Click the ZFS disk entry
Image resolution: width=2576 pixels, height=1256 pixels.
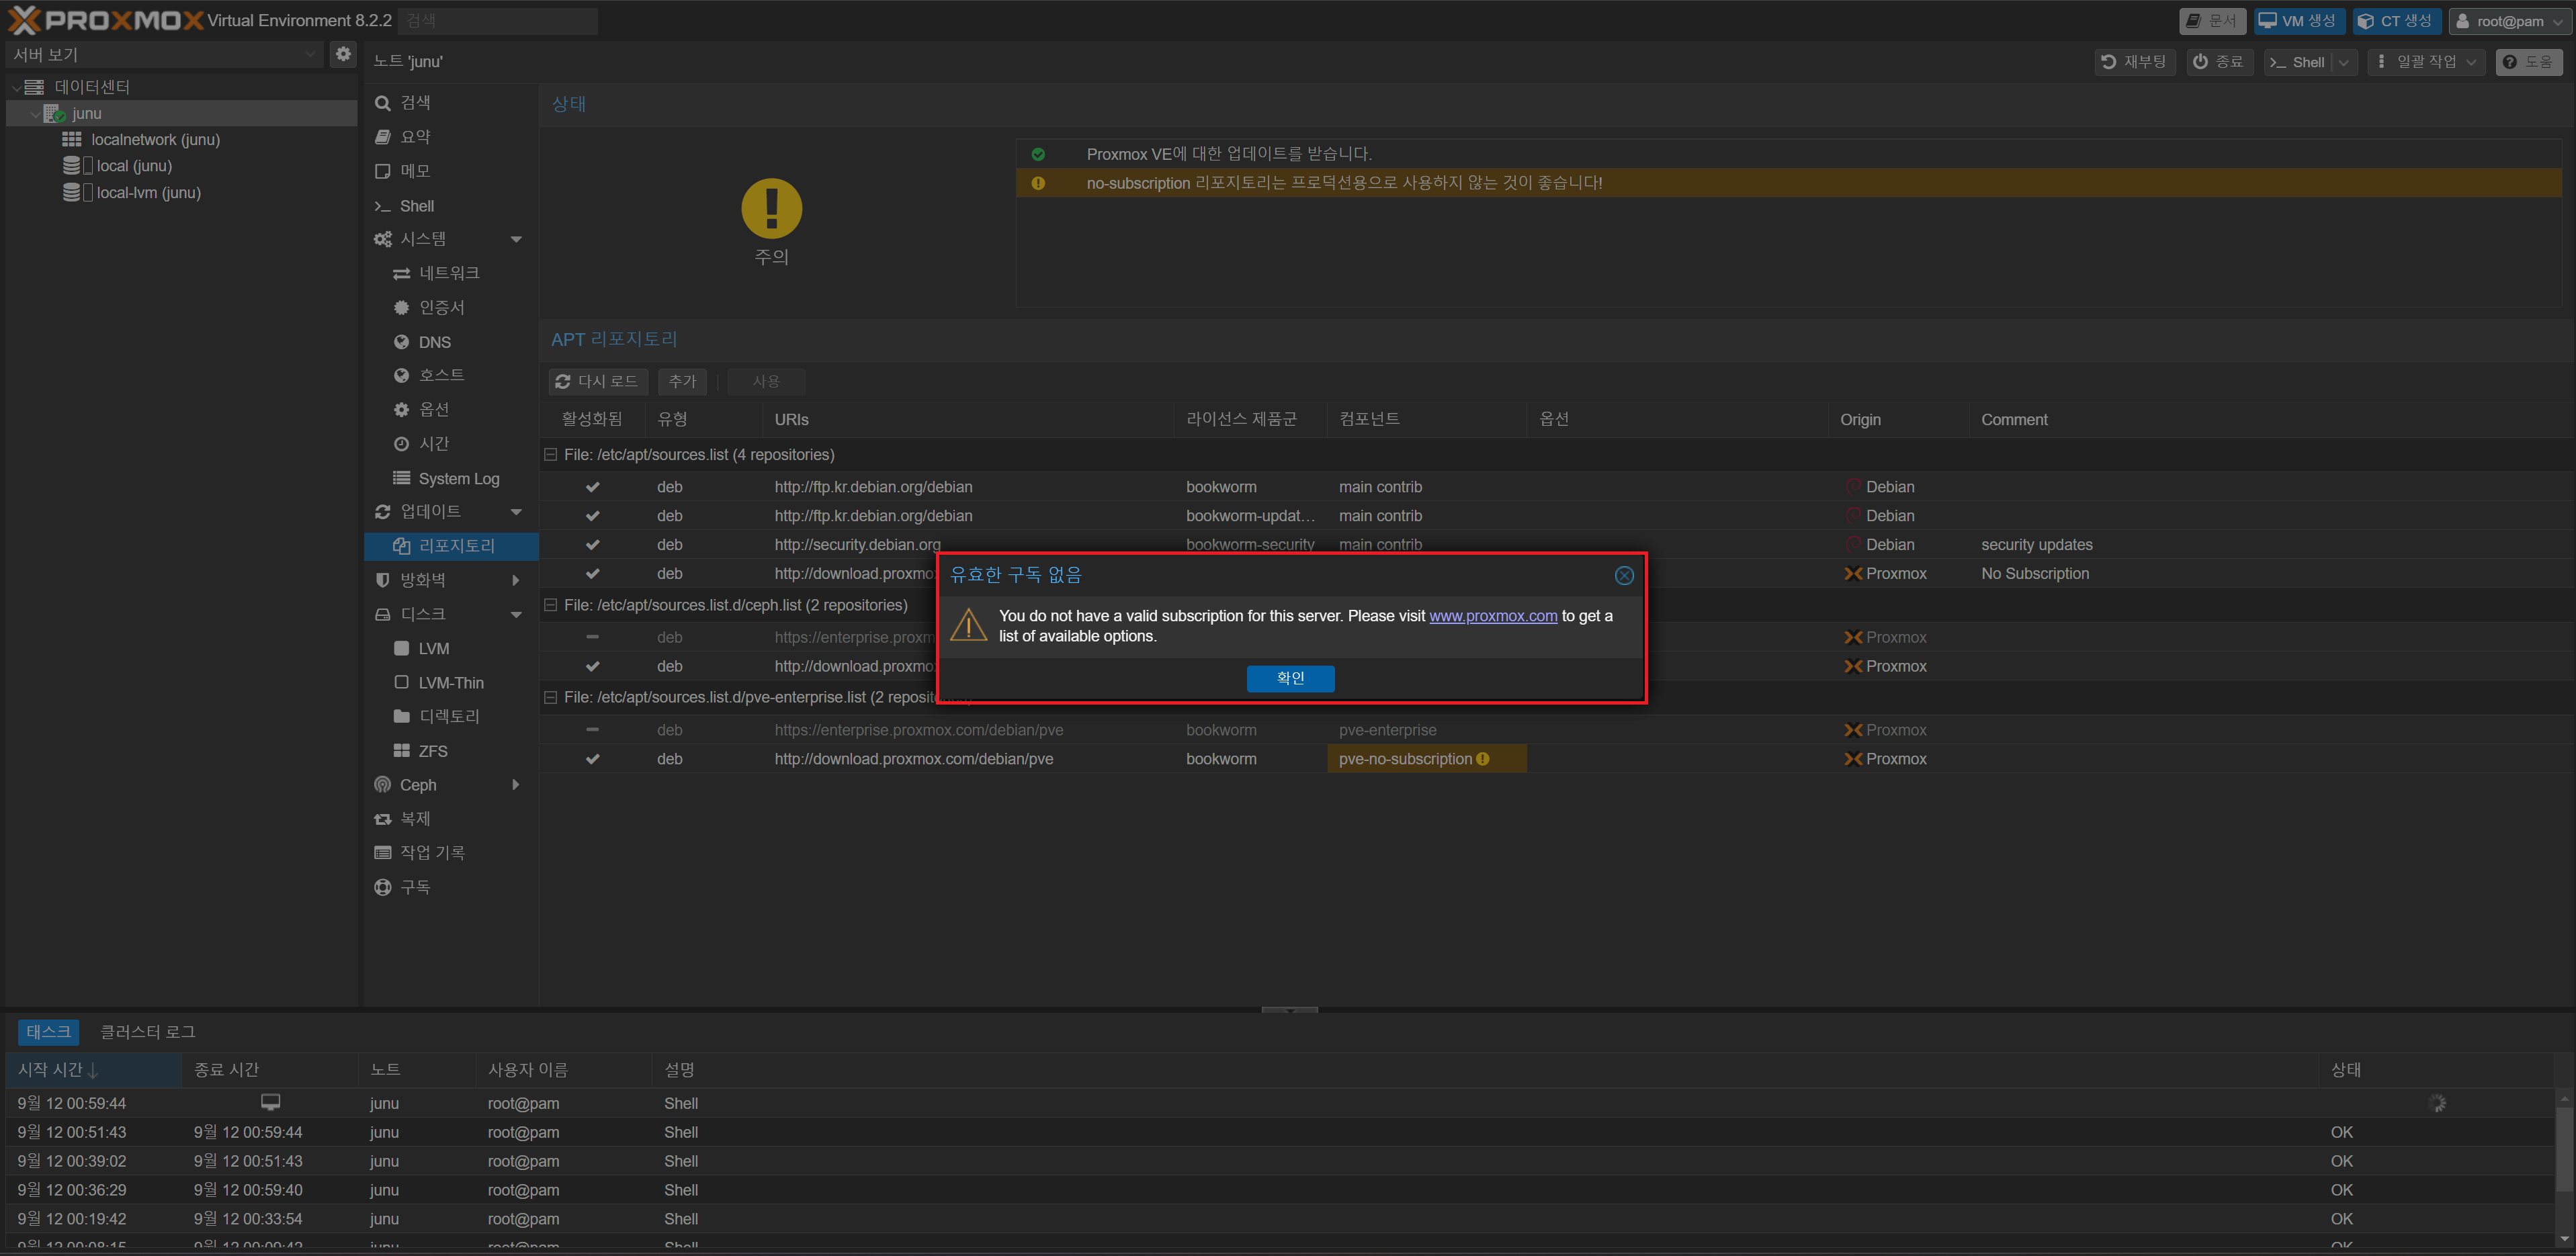point(432,751)
